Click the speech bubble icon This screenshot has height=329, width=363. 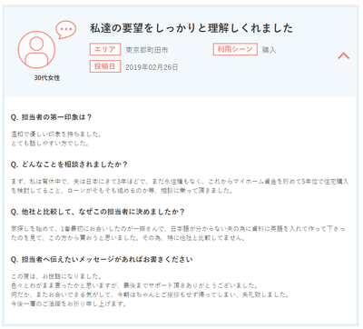[65, 29]
